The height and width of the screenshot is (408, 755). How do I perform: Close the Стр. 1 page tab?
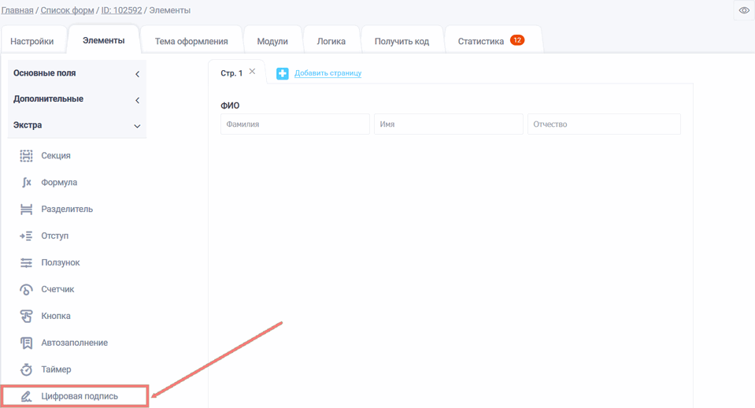point(252,72)
